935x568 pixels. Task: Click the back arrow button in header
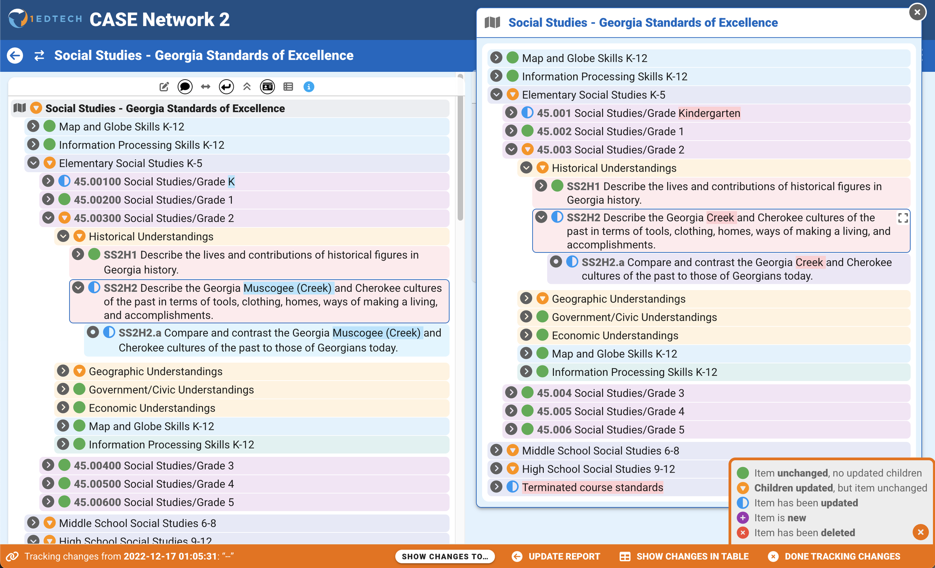coord(15,55)
